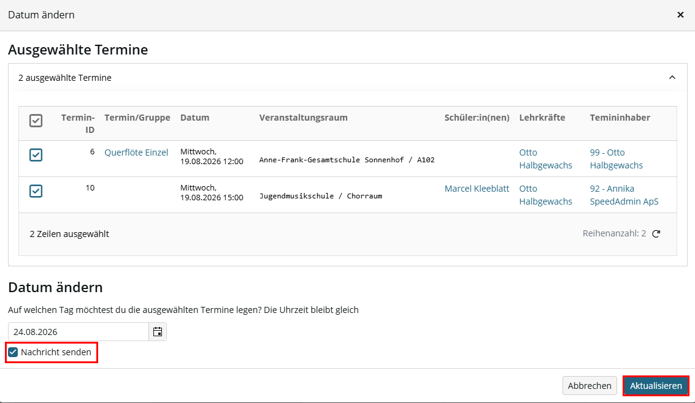The width and height of the screenshot is (695, 403).
Task: Open the Marcel Kleeblatt student link
Action: 477,189
